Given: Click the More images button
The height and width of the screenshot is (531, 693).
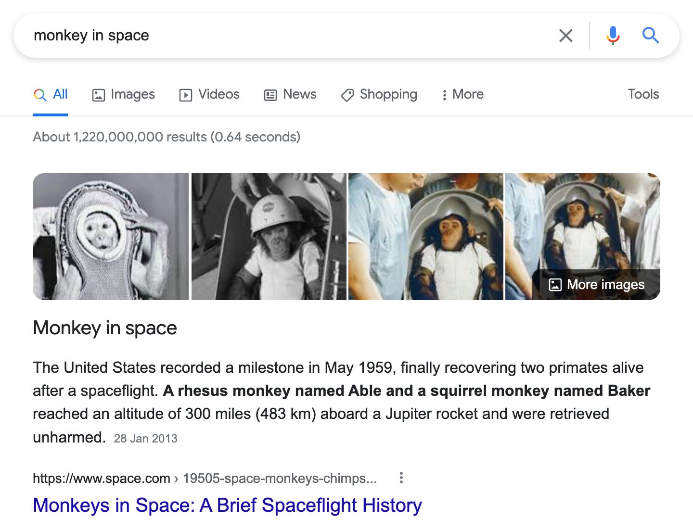Looking at the screenshot, I should pos(596,285).
